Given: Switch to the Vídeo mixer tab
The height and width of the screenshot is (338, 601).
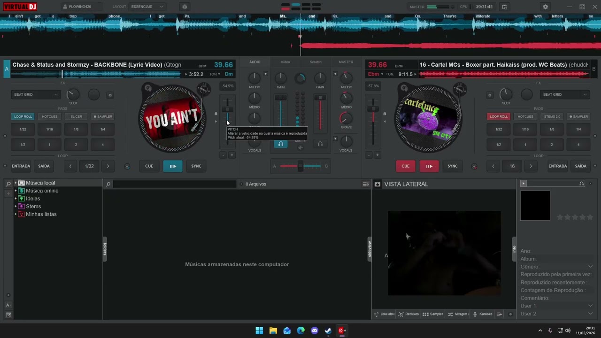Looking at the screenshot, I should click(285, 62).
